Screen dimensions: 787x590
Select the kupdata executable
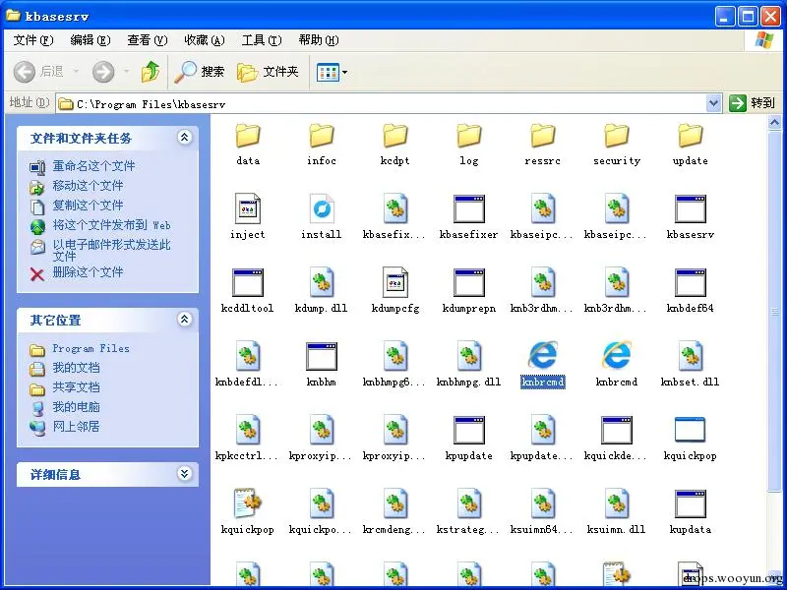coord(691,503)
